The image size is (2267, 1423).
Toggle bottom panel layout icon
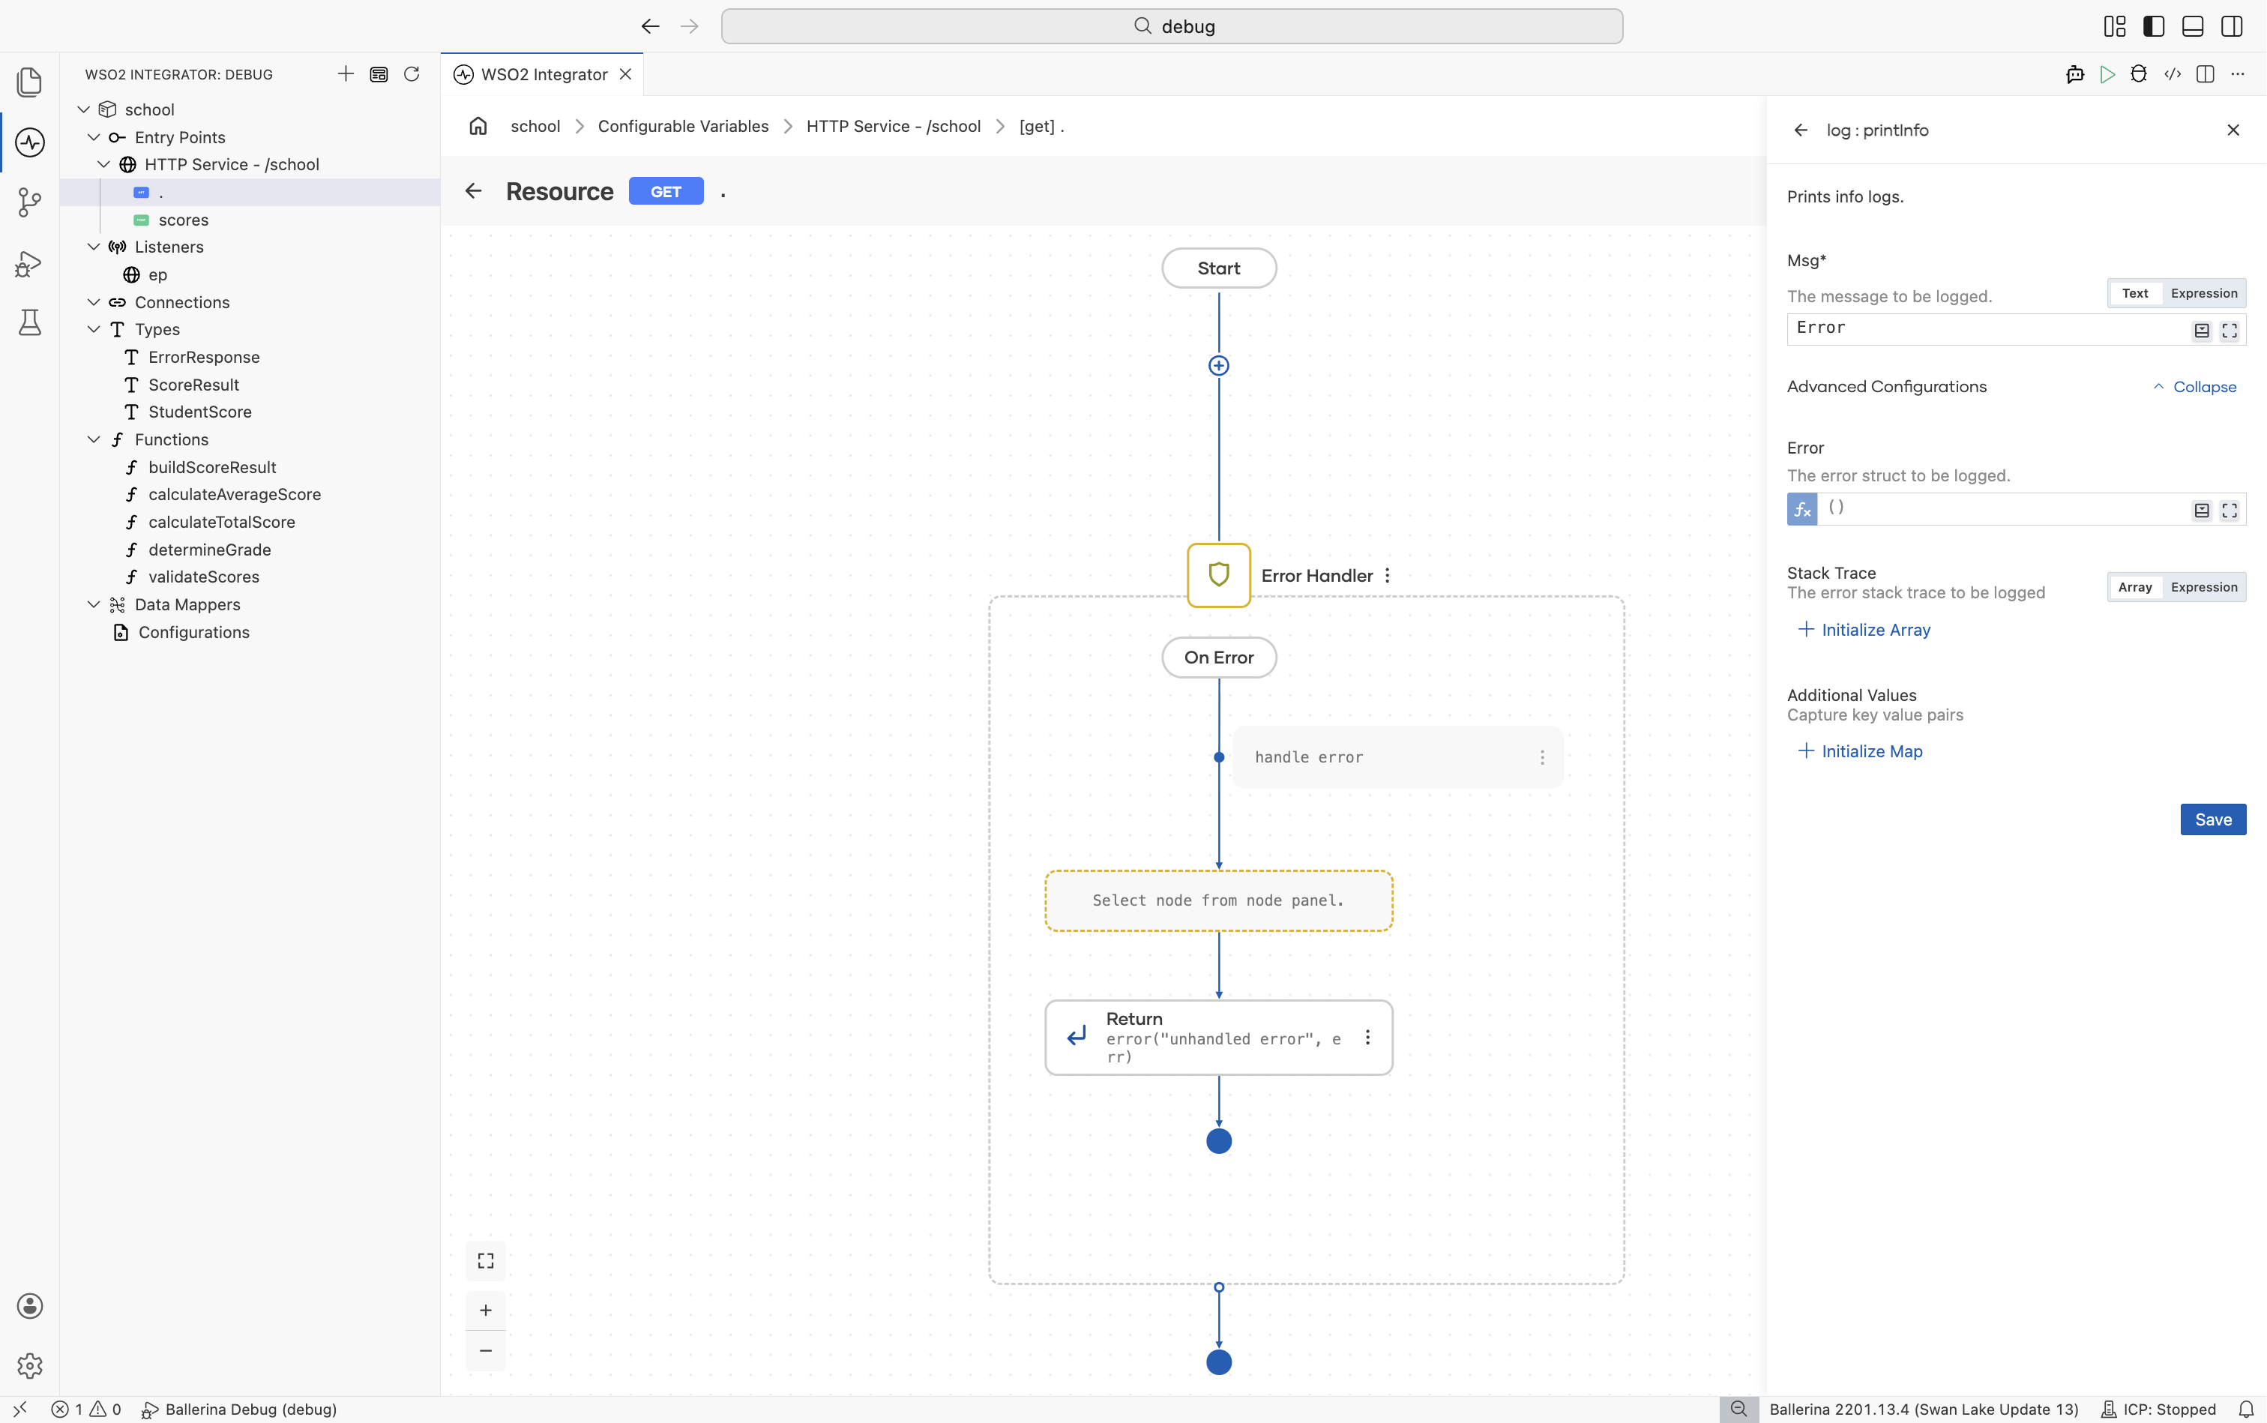pos(2193,26)
